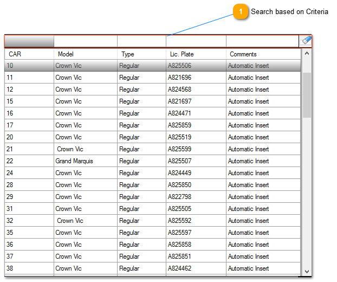This screenshot has width=337, height=282.
Task: Click the Automatic Insert comment of car 29
Action: click(x=248, y=197)
